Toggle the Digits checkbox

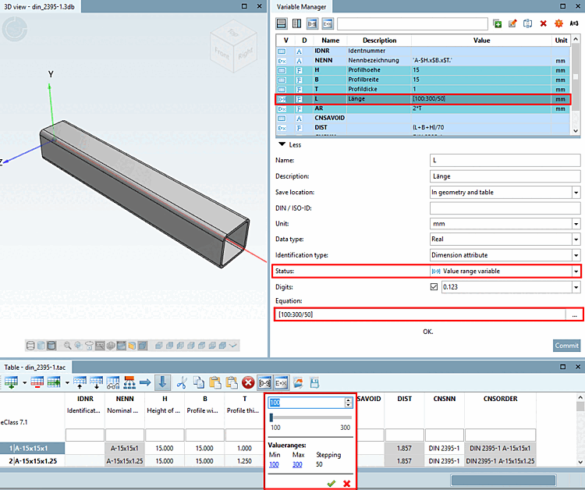click(x=434, y=286)
